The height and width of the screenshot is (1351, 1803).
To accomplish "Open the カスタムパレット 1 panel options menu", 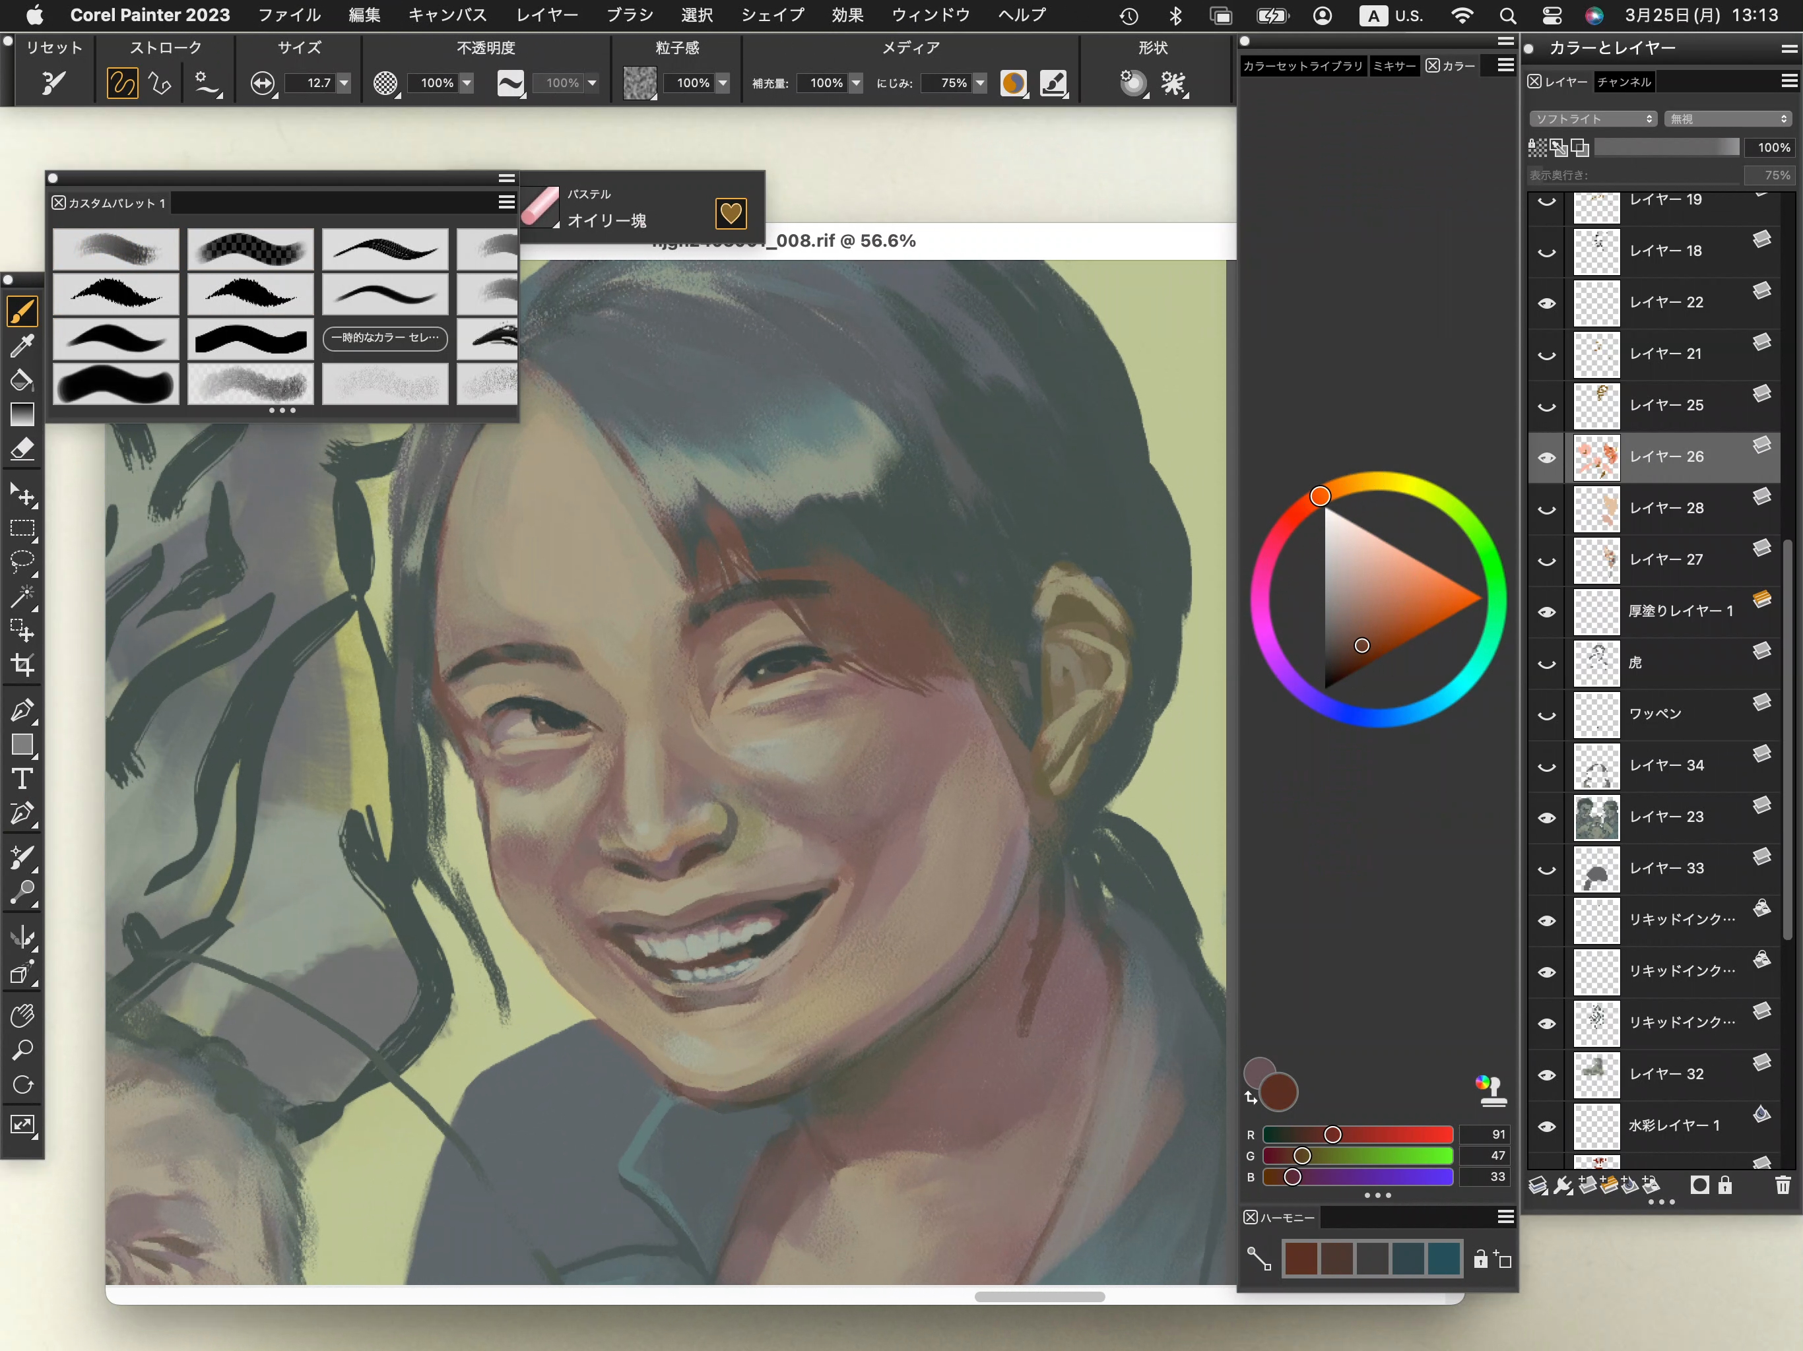I will tap(506, 201).
